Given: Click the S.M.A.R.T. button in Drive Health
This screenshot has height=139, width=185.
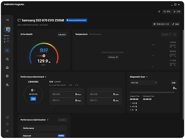Looking at the screenshot, I should point(62,35).
